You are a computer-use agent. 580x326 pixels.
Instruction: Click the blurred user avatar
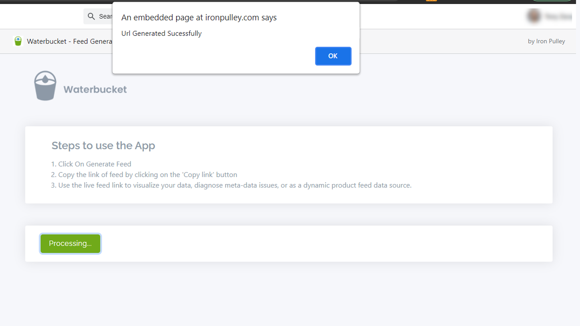(534, 16)
